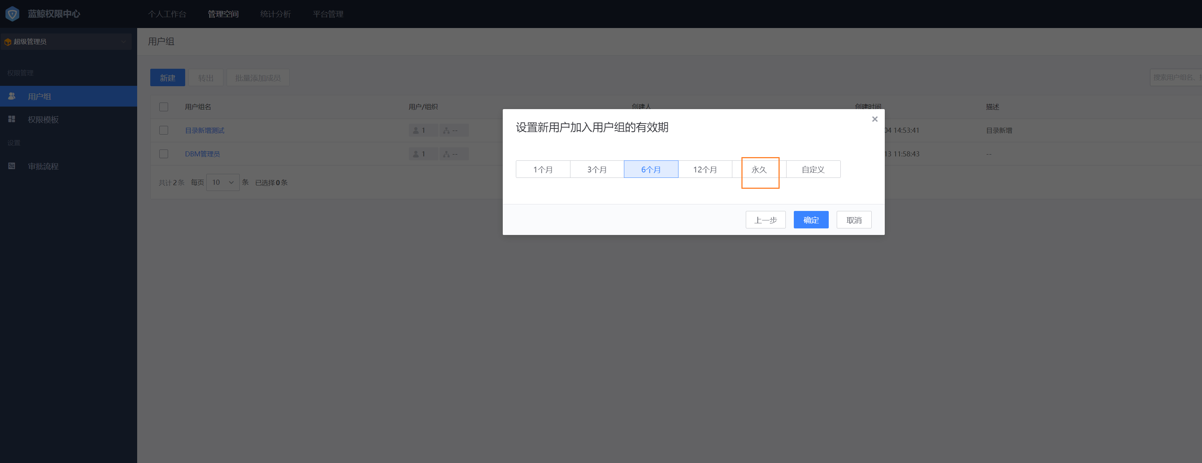Click the user icon in DBM管理员 row
The image size is (1202, 463).
415,153
